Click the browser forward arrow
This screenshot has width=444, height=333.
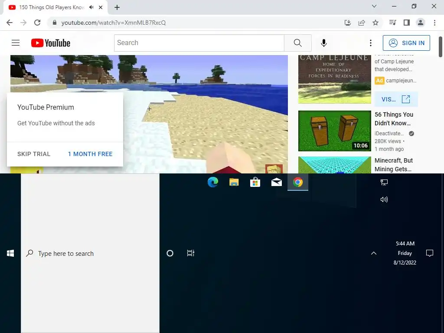coord(23,23)
